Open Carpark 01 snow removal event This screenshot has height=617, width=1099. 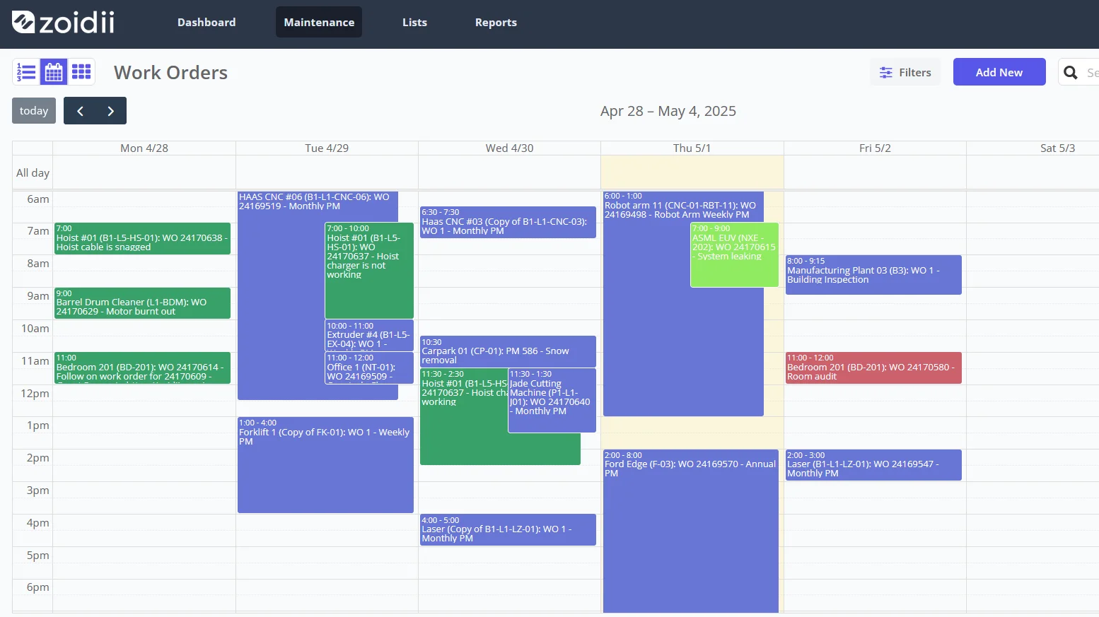(x=508, y=351)
